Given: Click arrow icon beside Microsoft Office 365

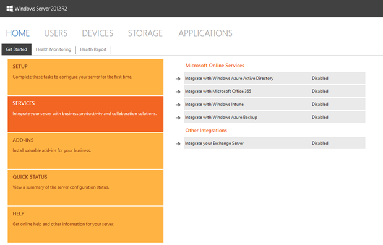Looking at the screenshot, I should (x=178, y=92).
